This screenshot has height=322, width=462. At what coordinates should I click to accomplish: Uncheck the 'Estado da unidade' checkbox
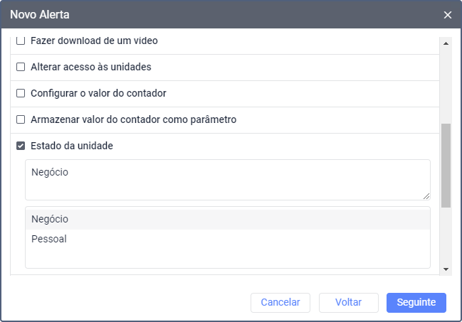(21, 146)
